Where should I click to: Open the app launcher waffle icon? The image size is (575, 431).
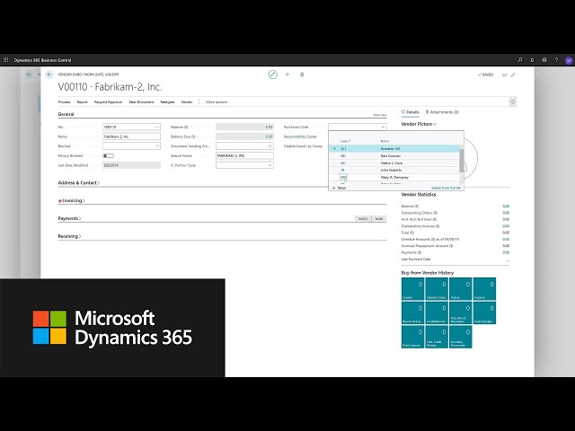click(6, 59)
